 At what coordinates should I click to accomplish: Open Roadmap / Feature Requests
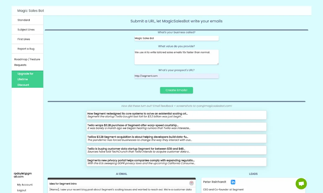(x=27, y=61)
